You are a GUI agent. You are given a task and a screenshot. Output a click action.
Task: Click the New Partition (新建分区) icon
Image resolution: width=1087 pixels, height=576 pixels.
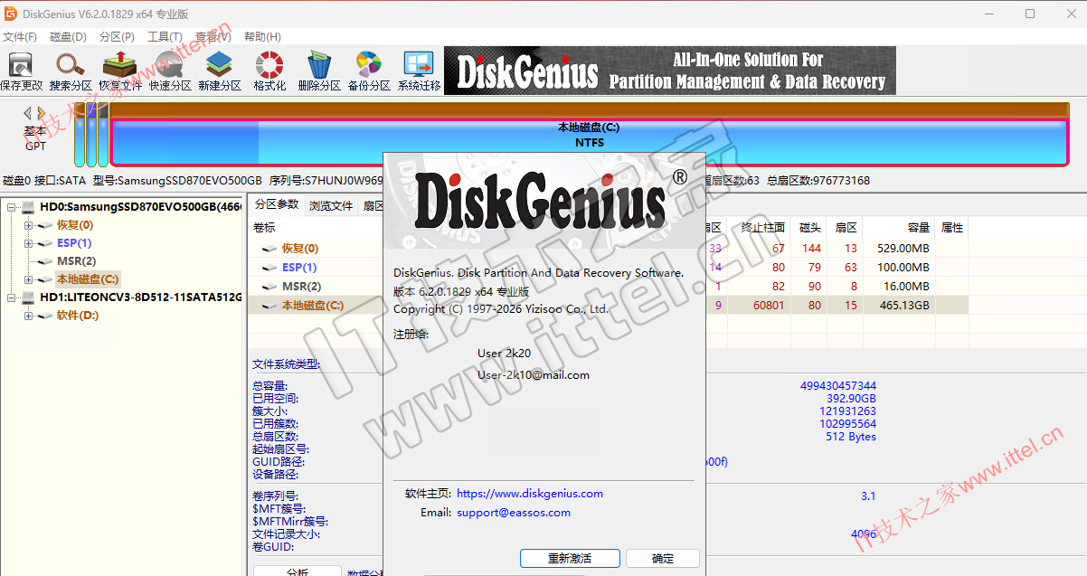pos(220,71)
